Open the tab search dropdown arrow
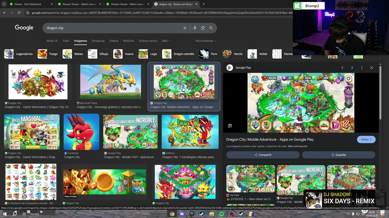The image size is (389, 218). (4, 4)
